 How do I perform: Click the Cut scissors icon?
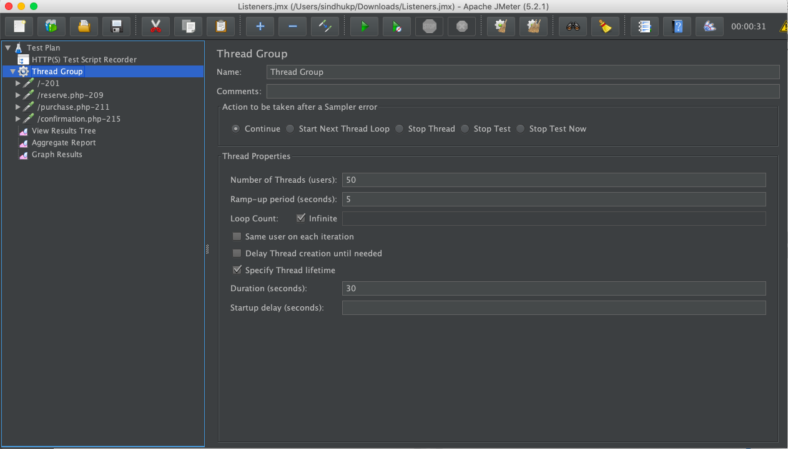(x=156, y=27)
